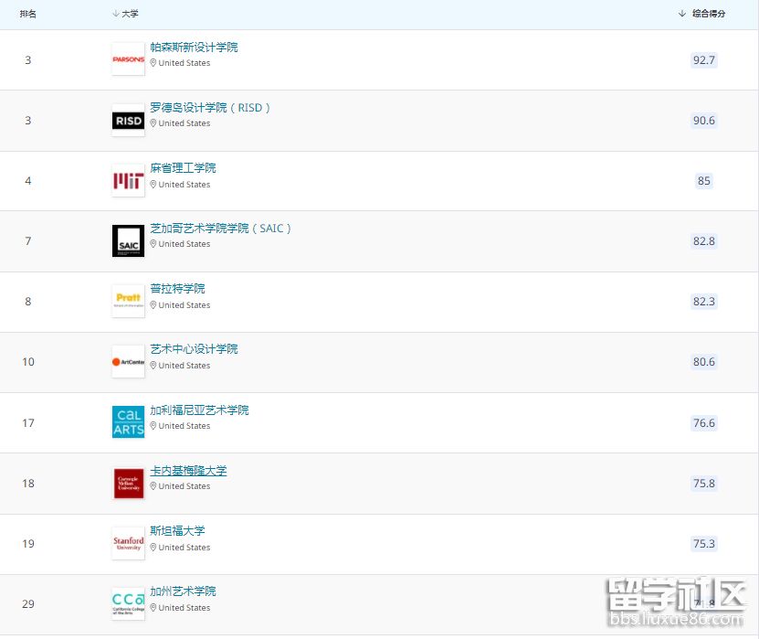Open 斯坦福大学 link
This screenshot has width=759, height=639.
pos(177,530)
